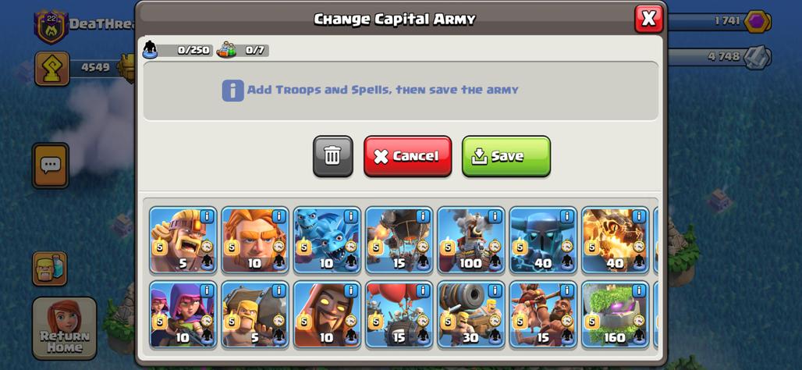Open the chat speech bubble icon

coord(51,165)
